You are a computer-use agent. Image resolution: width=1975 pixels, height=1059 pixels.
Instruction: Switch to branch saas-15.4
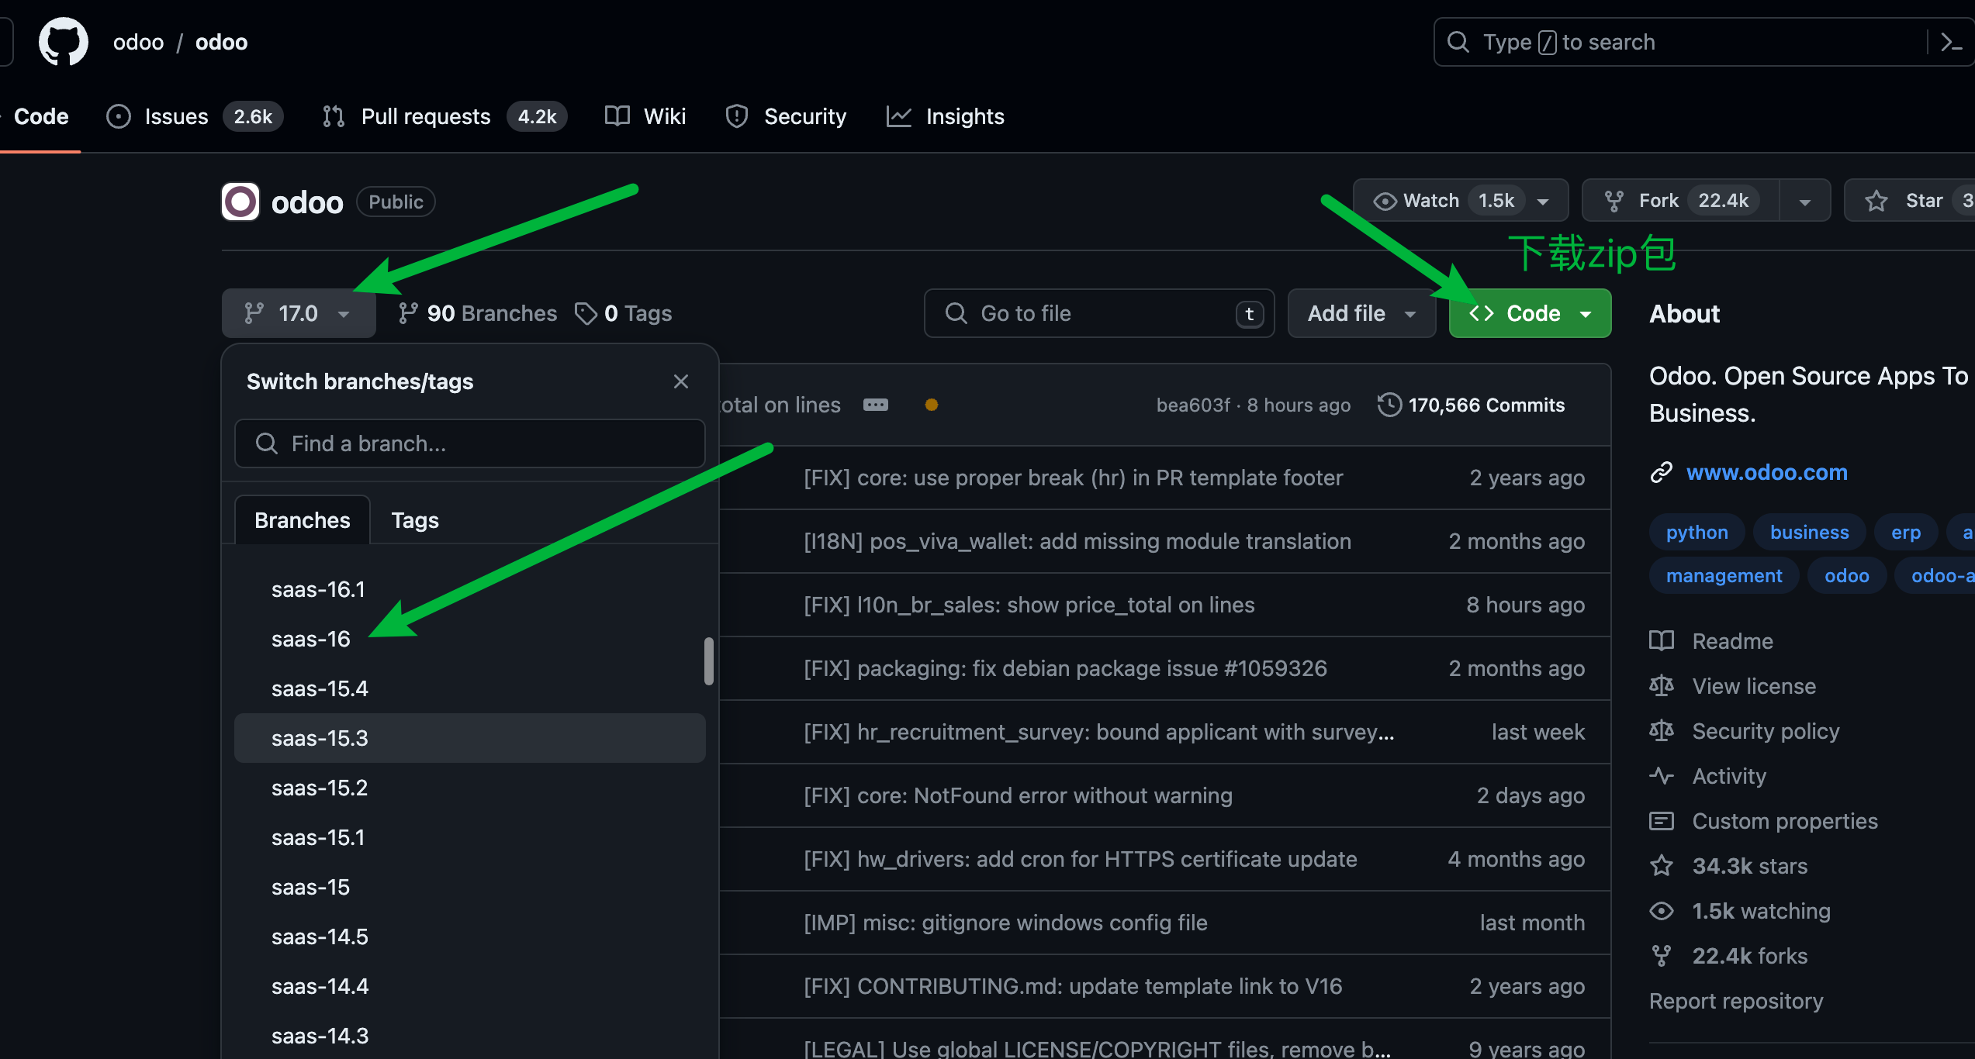[470, 688]
